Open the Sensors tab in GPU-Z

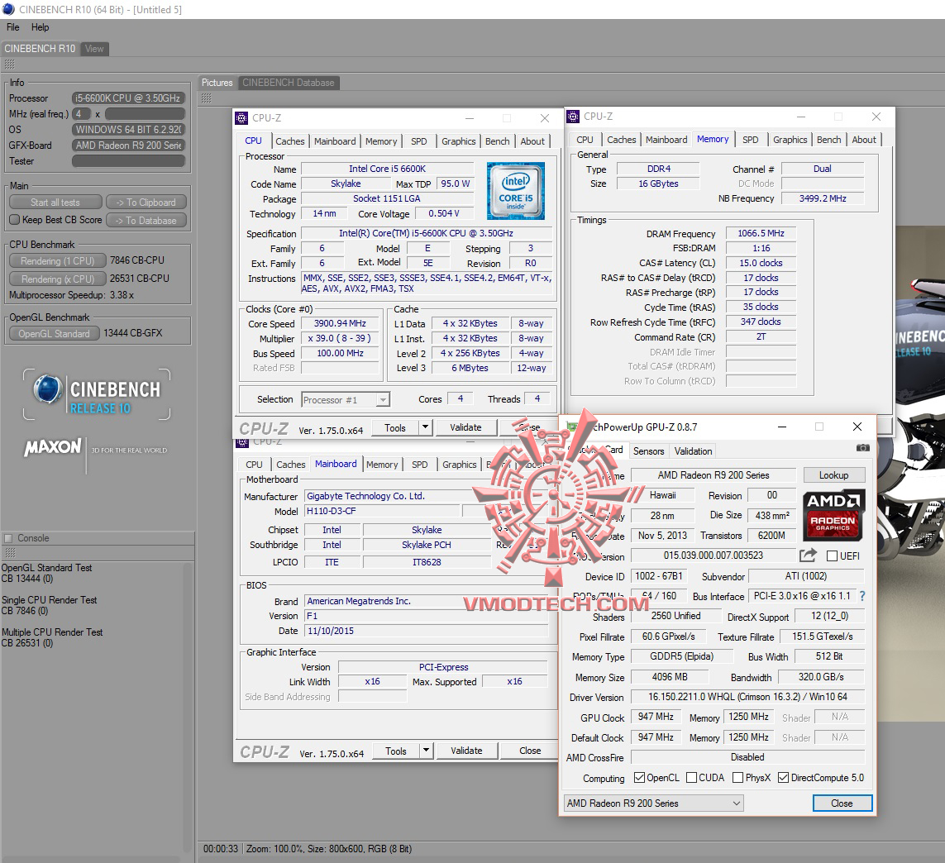(648, 451)
